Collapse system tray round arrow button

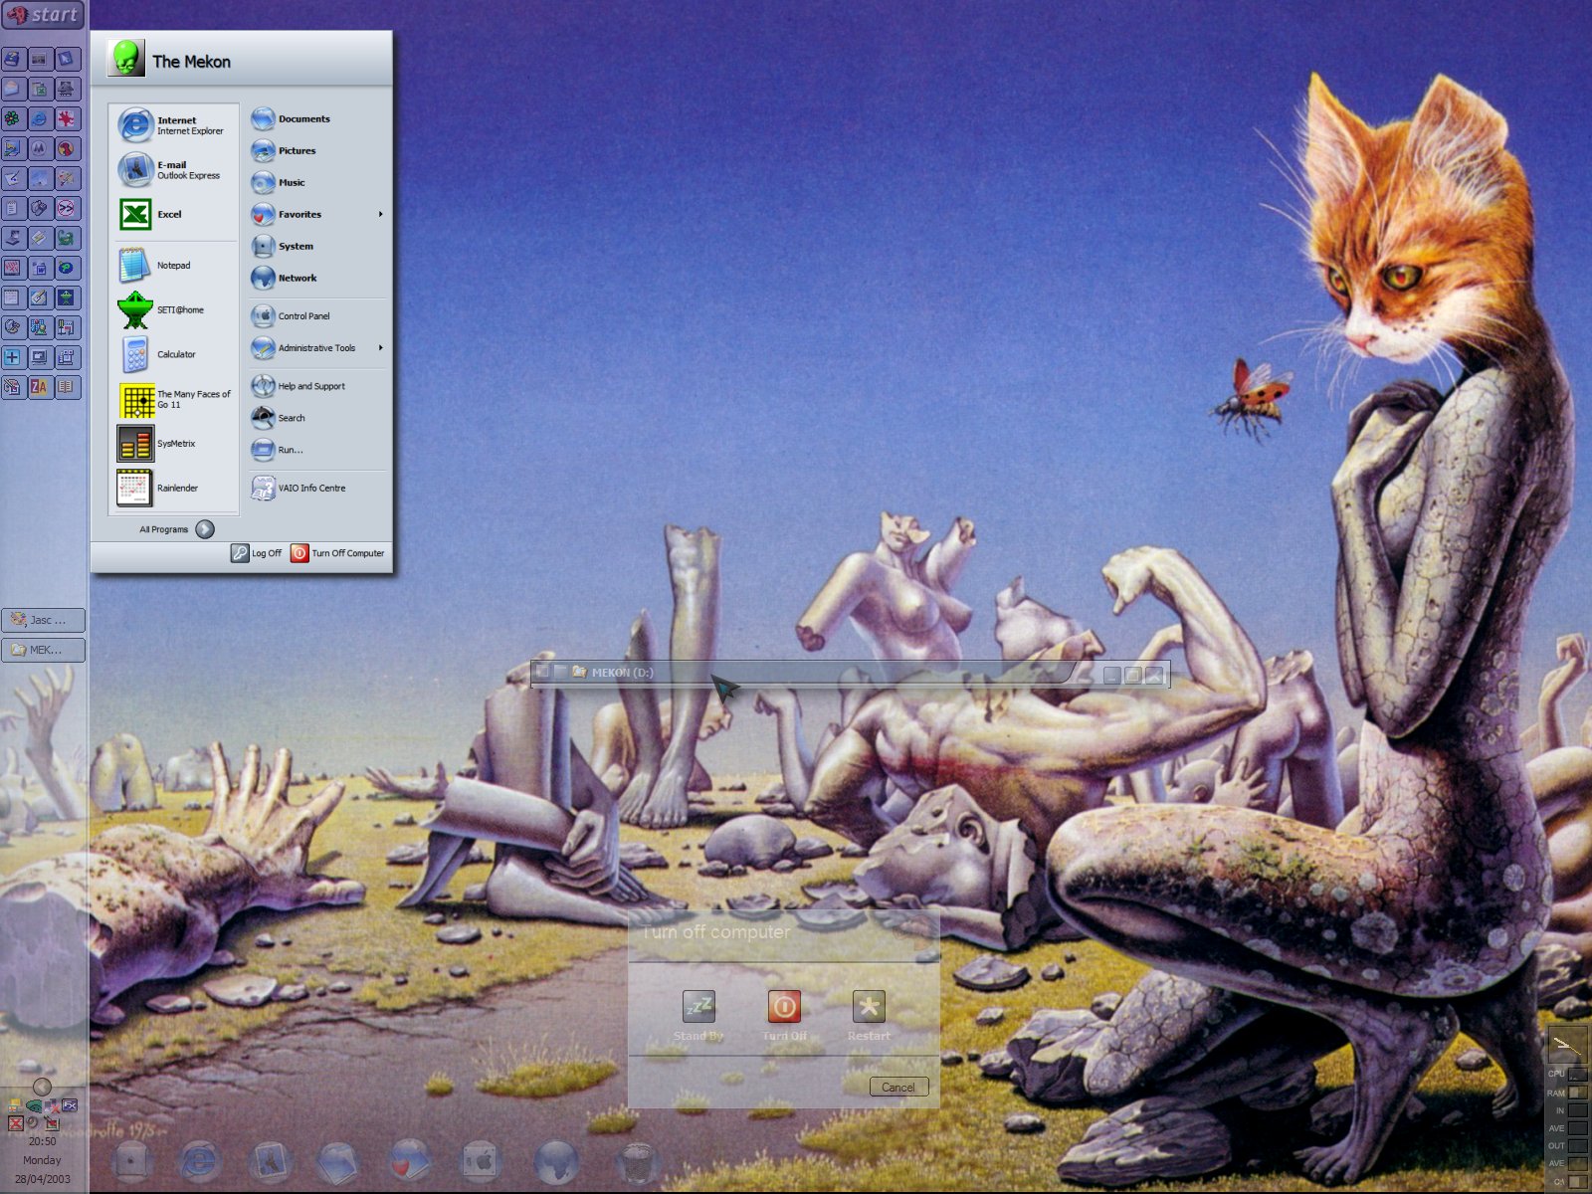click(x=42, y=1087)
